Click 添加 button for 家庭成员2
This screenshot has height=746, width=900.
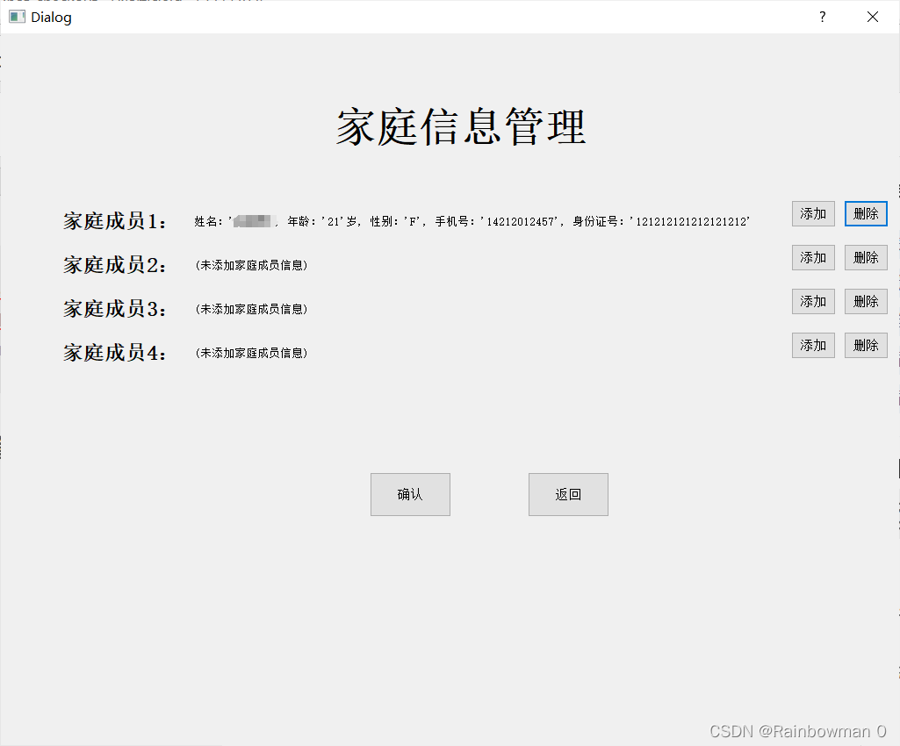pos(813,257)
